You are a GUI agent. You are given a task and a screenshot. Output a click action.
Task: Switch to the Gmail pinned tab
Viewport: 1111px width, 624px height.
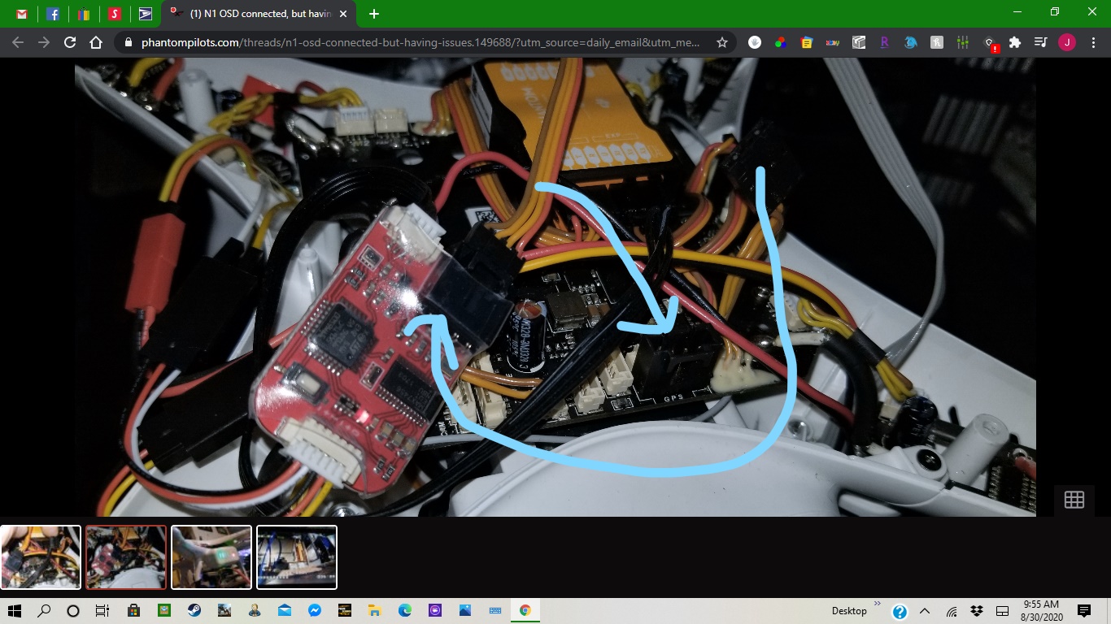pyautogui.click(x=22, y=14)
